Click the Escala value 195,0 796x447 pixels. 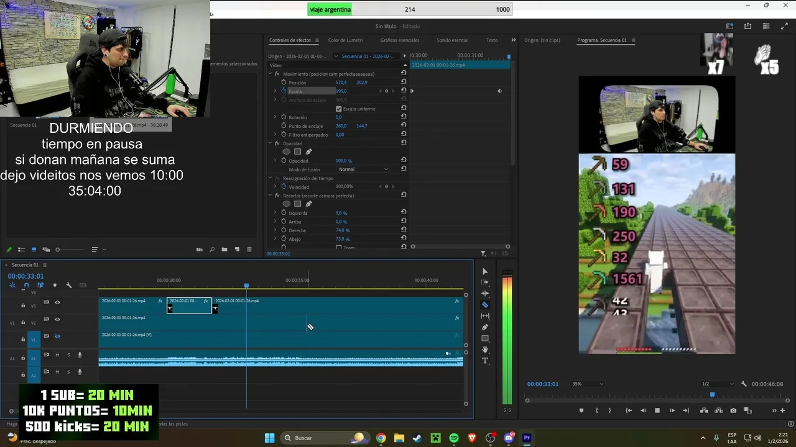[341, 91]
